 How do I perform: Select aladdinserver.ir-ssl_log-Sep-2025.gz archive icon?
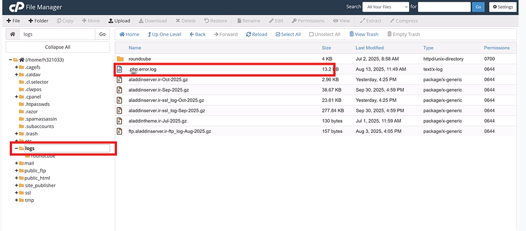coord(119,110)
